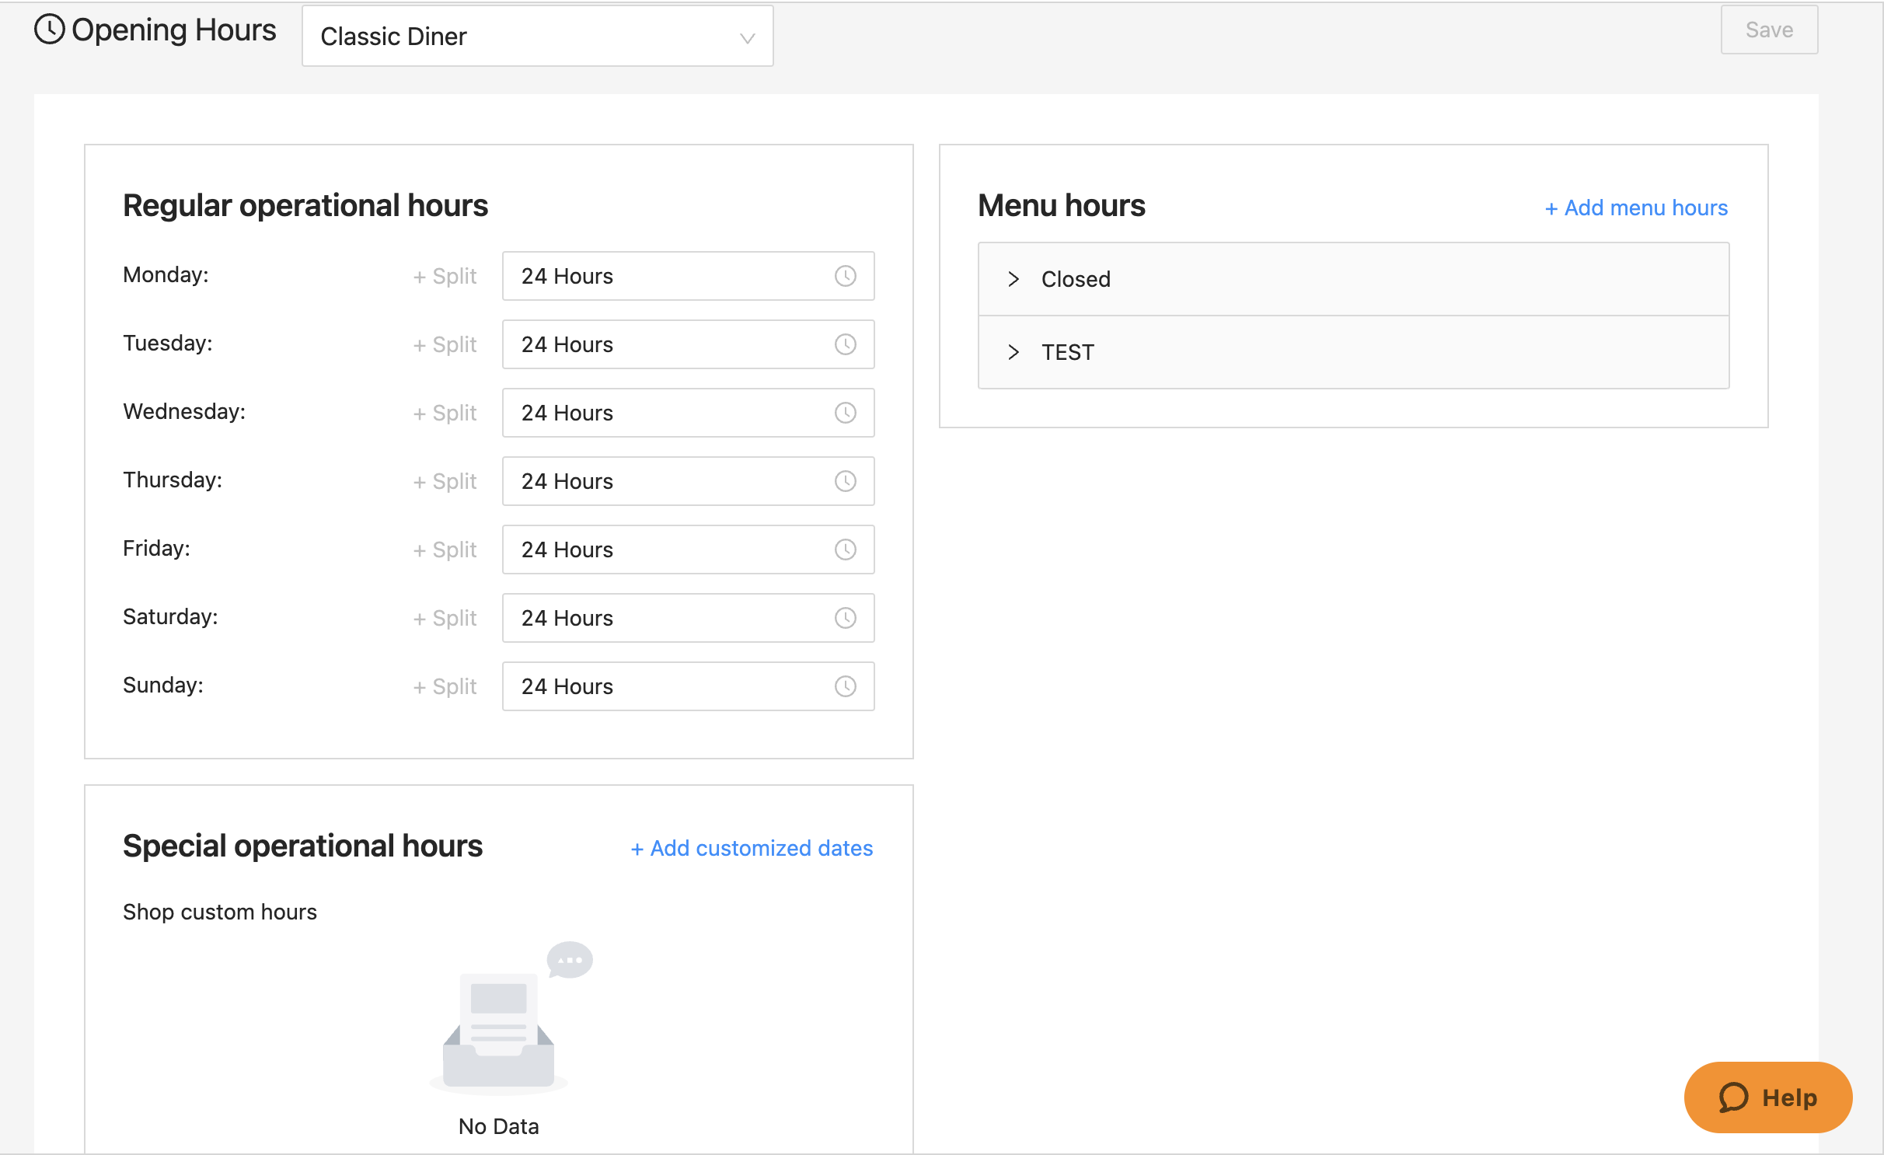
Task: Click the Opening Hours clock icon in header
Action: click(50, 30)
